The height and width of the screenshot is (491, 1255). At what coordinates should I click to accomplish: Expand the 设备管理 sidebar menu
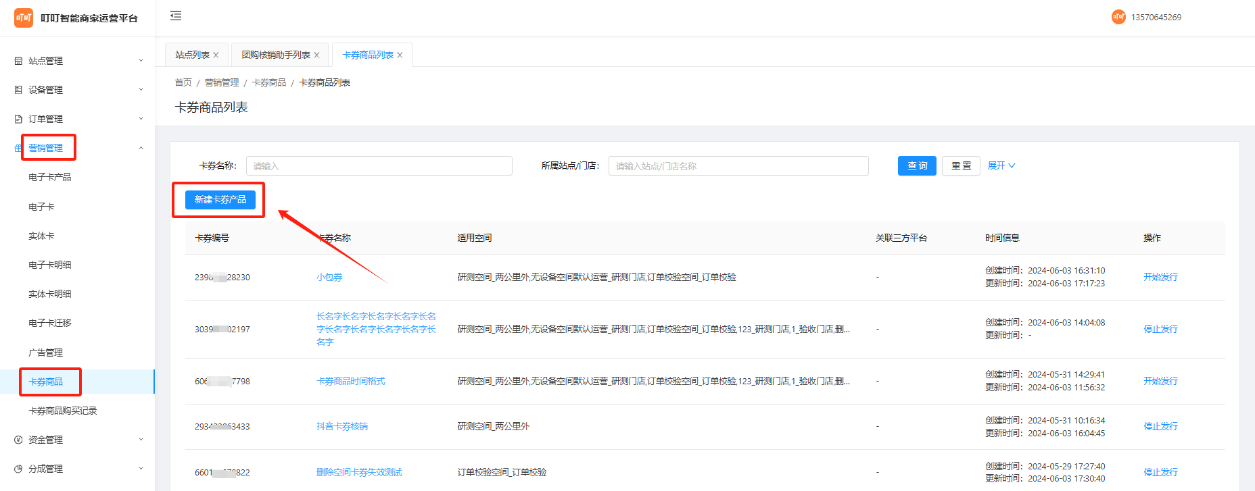[78, 90]
